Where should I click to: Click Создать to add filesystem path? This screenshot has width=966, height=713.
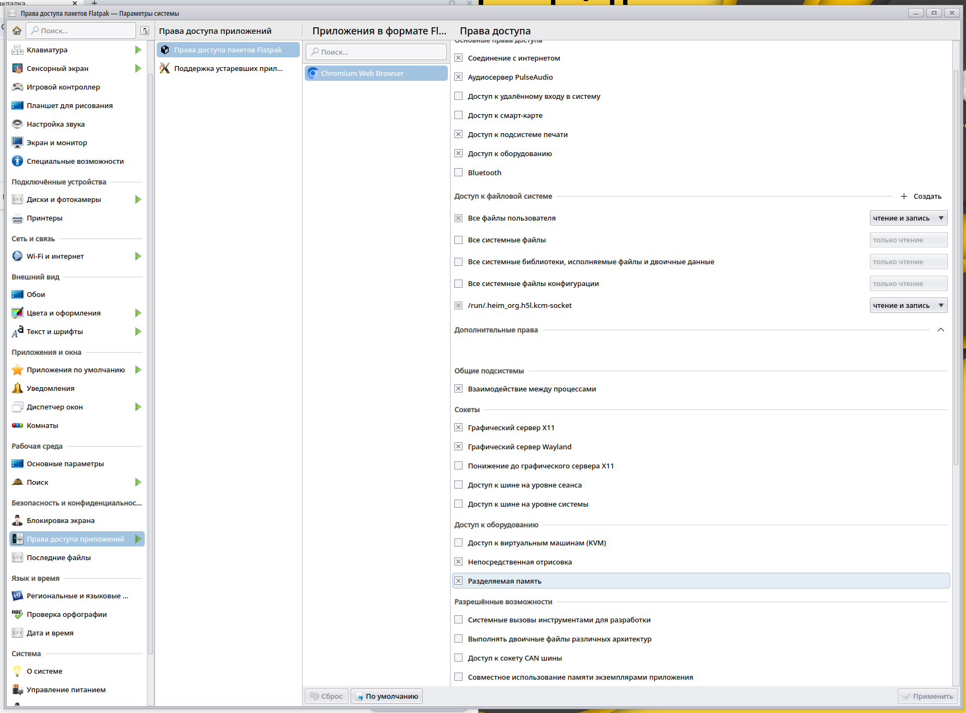pyautogui.click(x=921, y=196)
